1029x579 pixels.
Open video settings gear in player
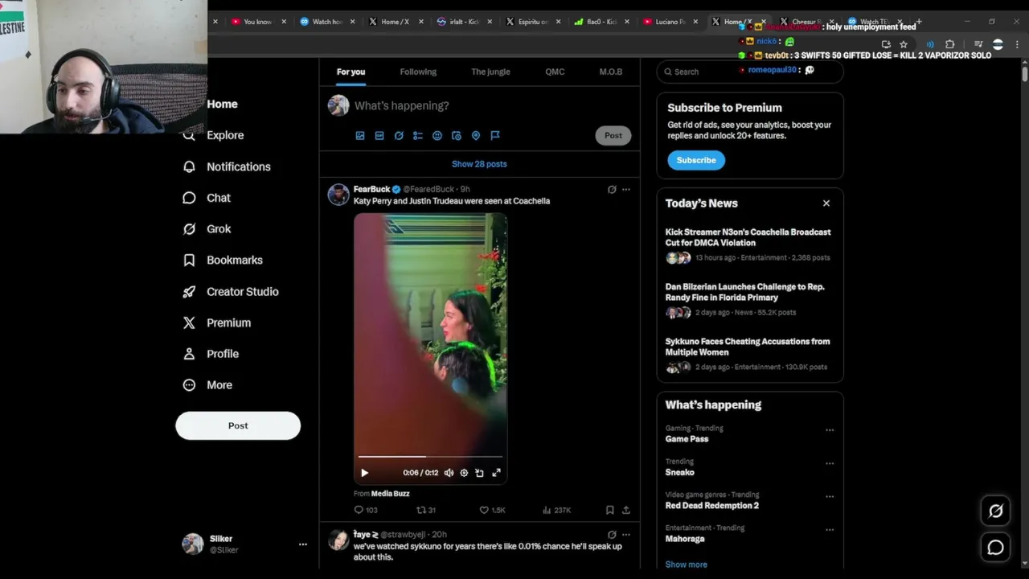point(464,473)
